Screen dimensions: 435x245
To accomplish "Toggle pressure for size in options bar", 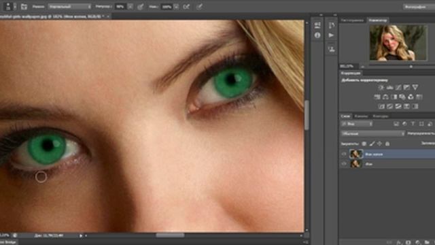I will point(199,7).
